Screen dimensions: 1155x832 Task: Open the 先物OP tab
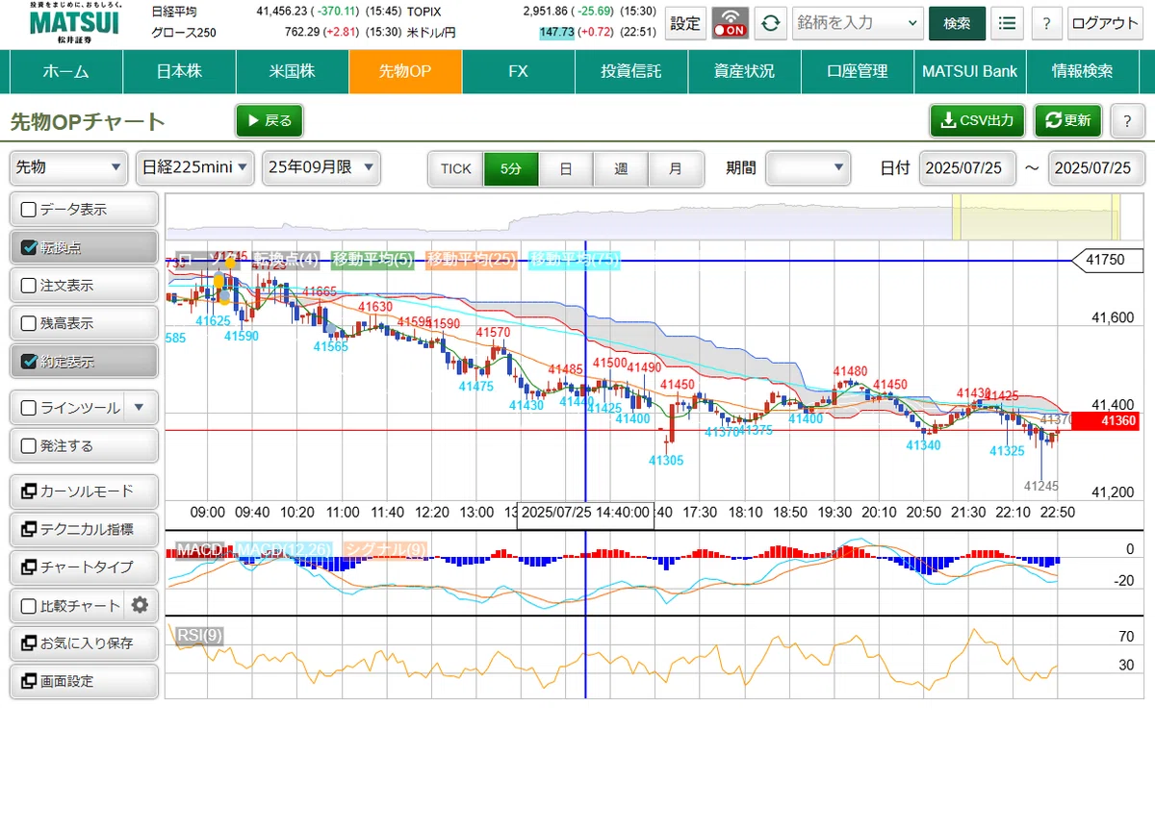(x=405, y=71)
